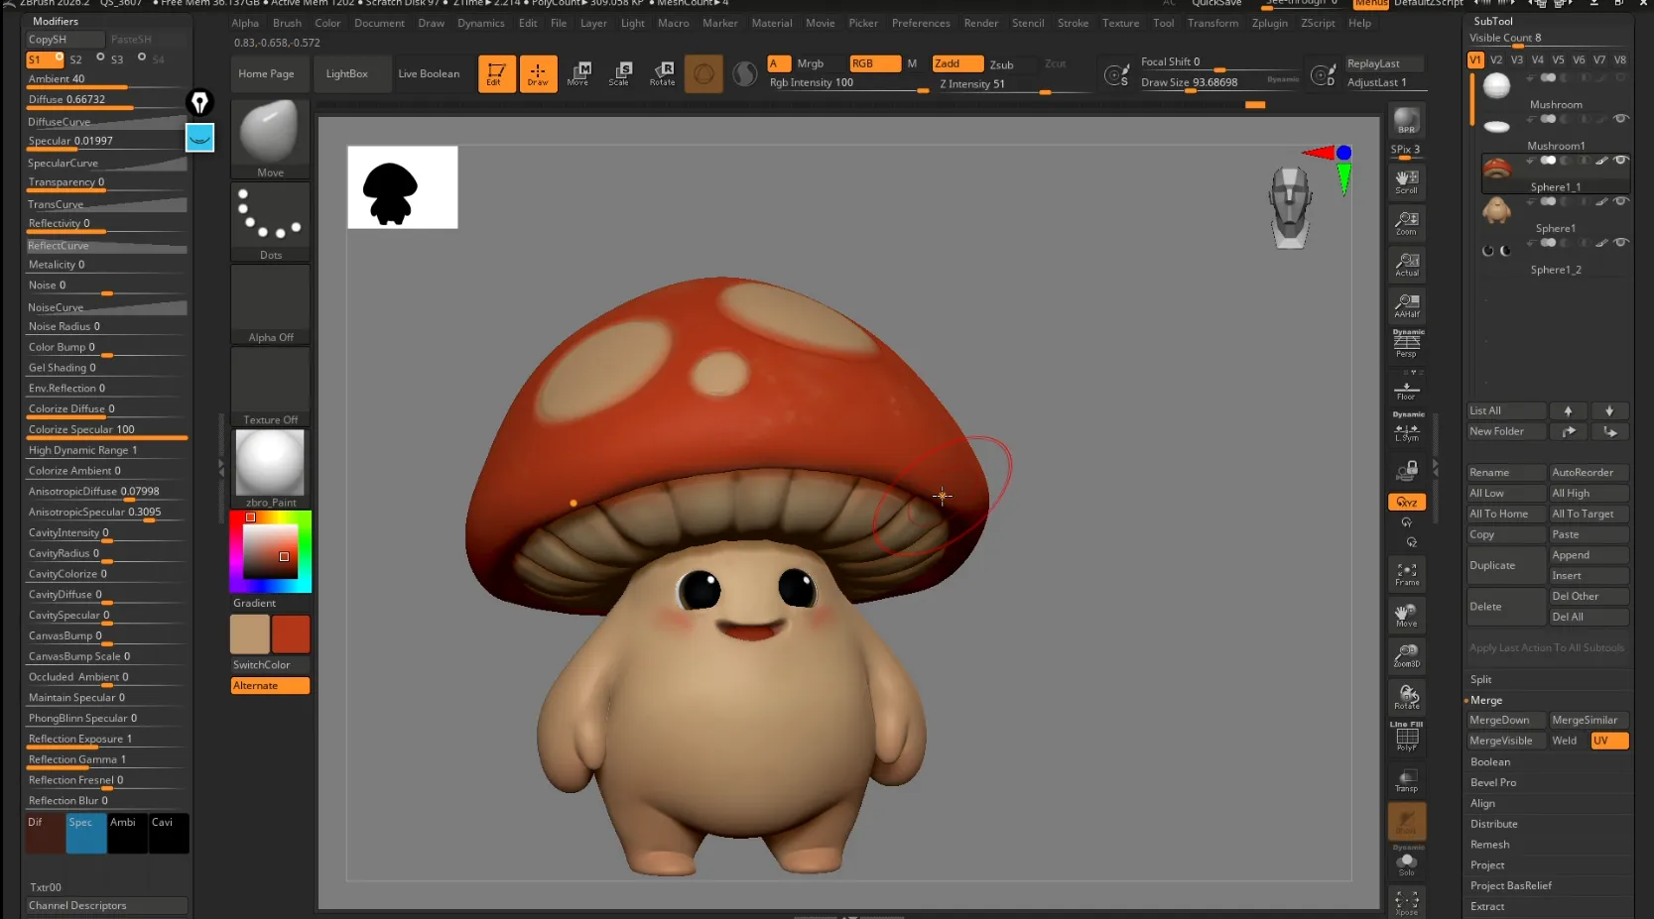
Task: Toggle the Transp transparency icon
Action: tap(1406, 779)
